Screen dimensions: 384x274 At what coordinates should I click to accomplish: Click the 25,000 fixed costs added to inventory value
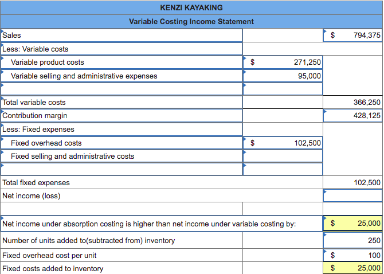[x=352, y=268]
